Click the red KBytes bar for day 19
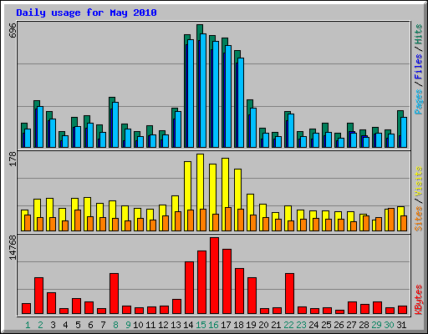The width and height of the screenshot is (428, 334). click(252, 296)
